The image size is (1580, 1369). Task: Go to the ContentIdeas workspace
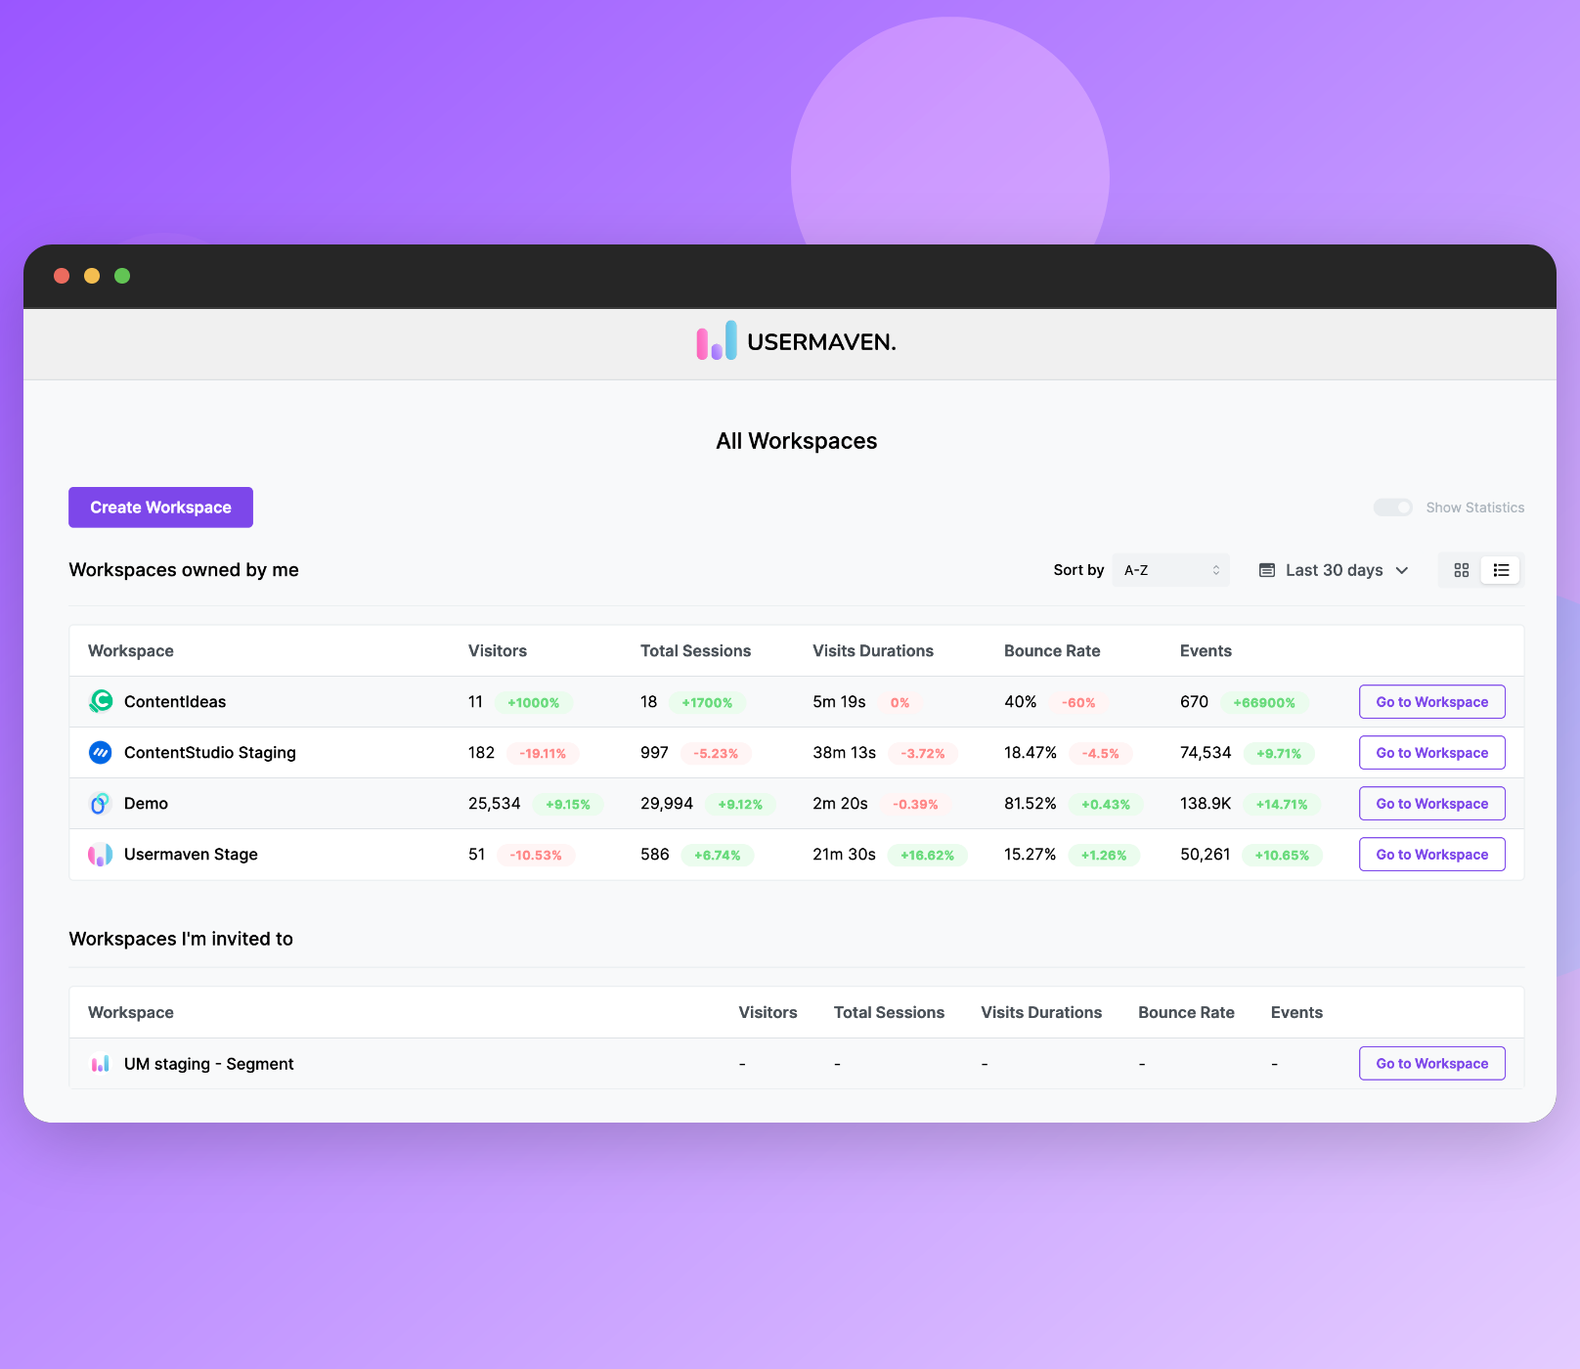click(x=1431, y=701)
